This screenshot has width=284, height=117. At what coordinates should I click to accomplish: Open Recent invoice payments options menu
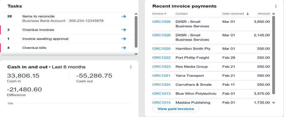(x=276, y=6)
